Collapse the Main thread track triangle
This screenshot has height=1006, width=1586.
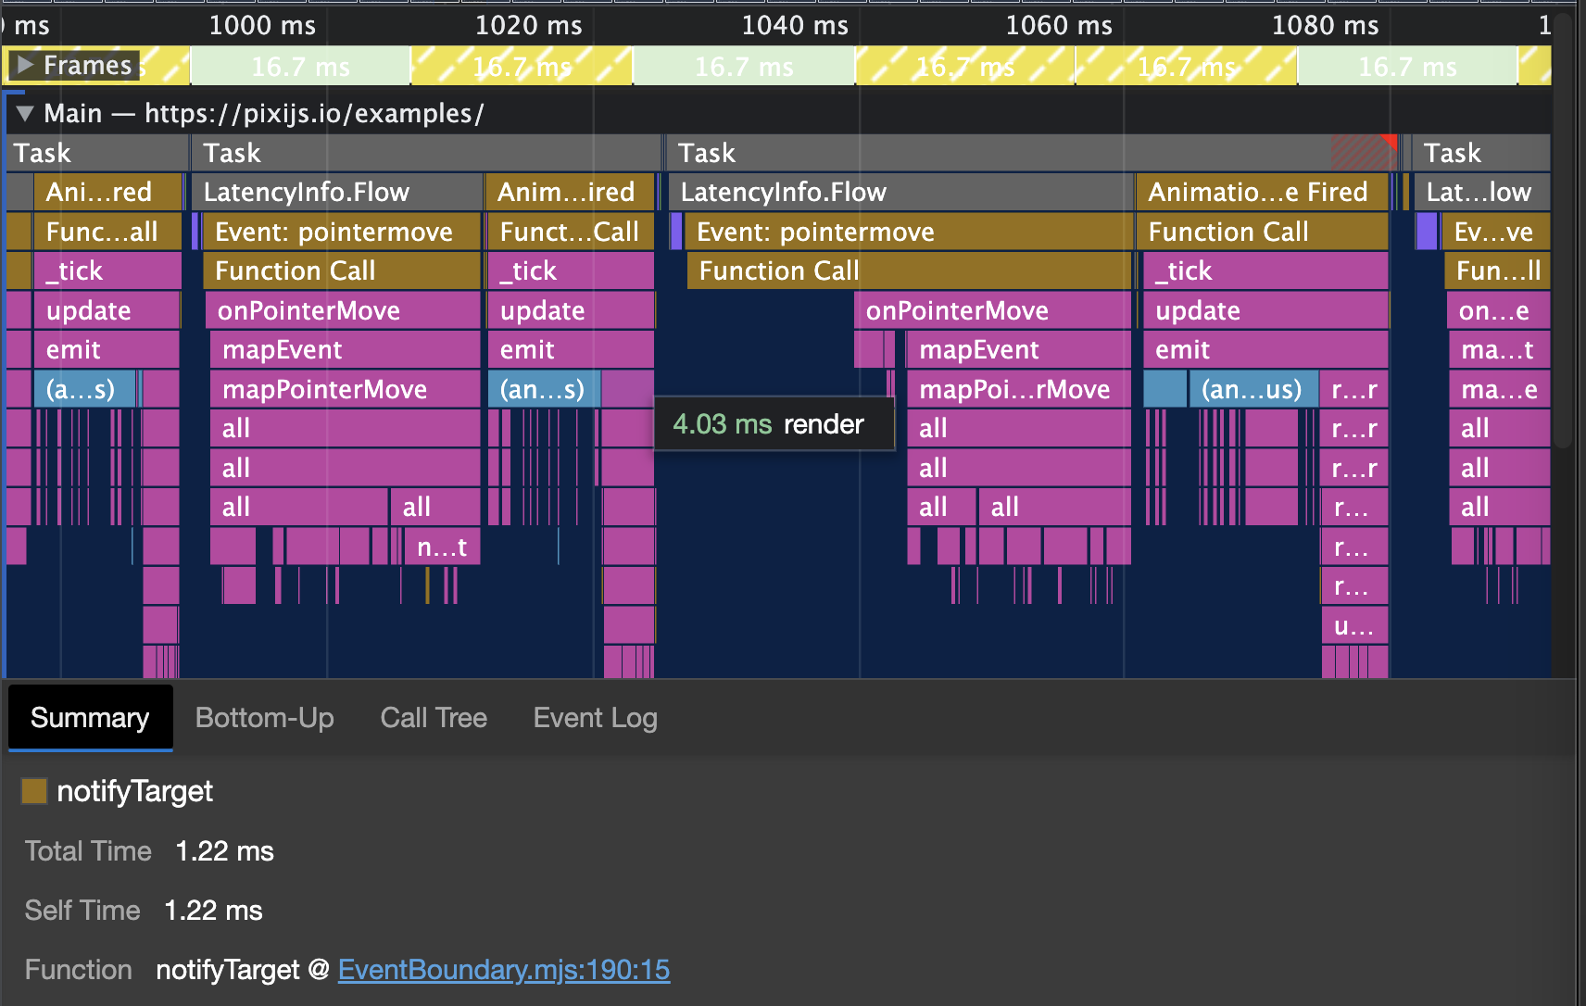click(x=25, y=113)
